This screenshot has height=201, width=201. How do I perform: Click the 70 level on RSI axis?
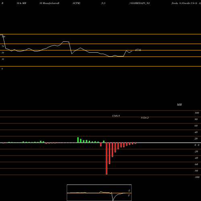[3, 46]
